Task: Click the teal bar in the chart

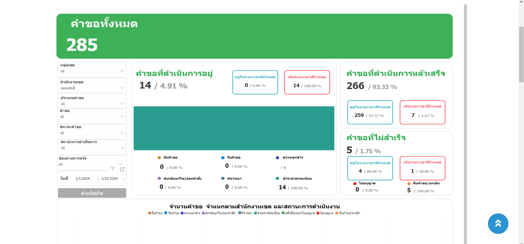Action: [234, 128]
